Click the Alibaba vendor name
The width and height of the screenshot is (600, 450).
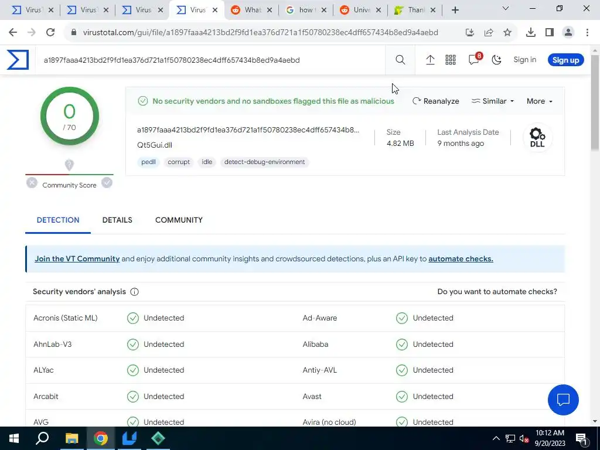pyautogui.click(x=315, y=344)
